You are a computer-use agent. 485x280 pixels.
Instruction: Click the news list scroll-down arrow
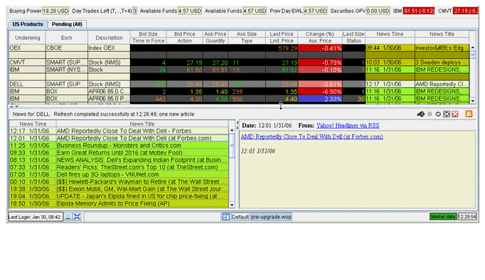click(x=232, y=205)
